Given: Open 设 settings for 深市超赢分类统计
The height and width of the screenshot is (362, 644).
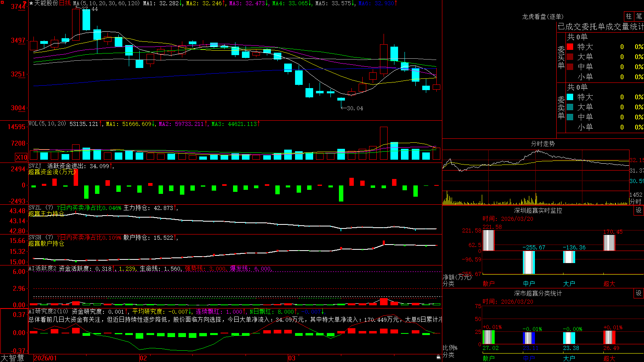Looking at the screenshot, I should (638, 293).
